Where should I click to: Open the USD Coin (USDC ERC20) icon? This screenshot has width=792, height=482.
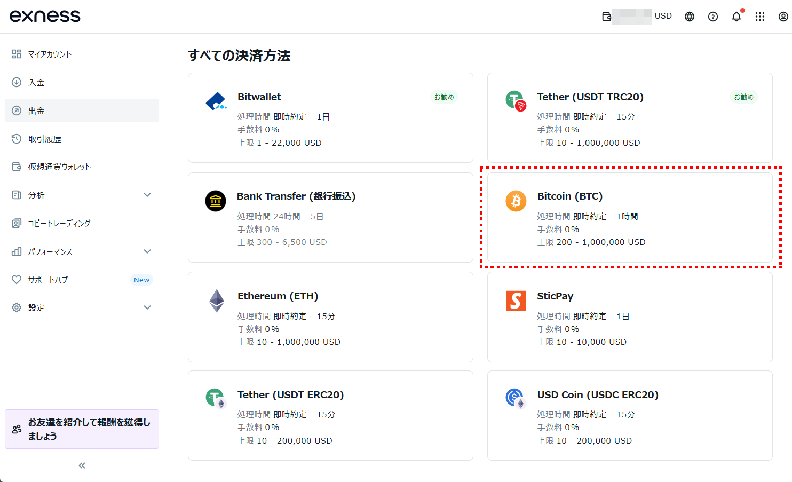515,398
